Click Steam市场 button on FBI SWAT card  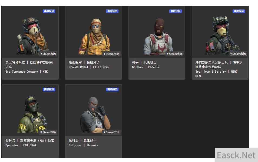48,132
